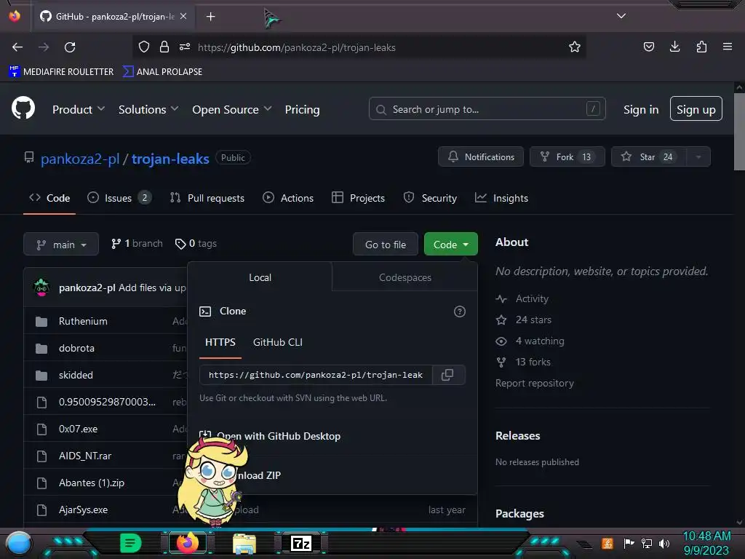Select the GitHub CLI clone option
The width and height of the screenshot is (745, 559).
(277, 342)
